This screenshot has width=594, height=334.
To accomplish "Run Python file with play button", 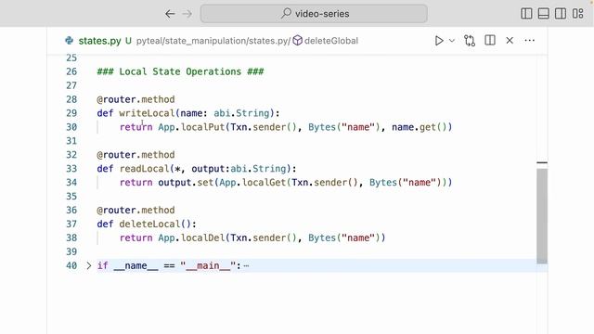I will point(439,41).
